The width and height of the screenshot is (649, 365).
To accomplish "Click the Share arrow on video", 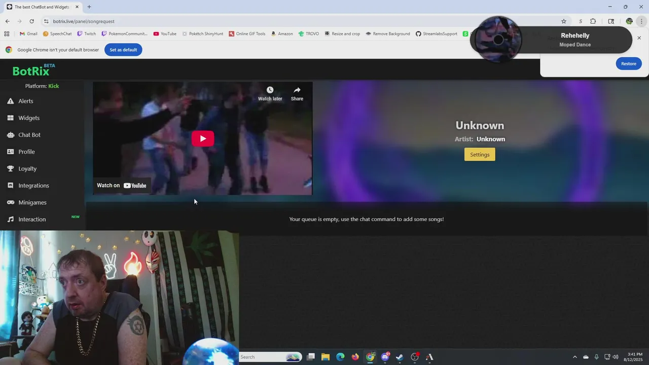I will point(297,90).
